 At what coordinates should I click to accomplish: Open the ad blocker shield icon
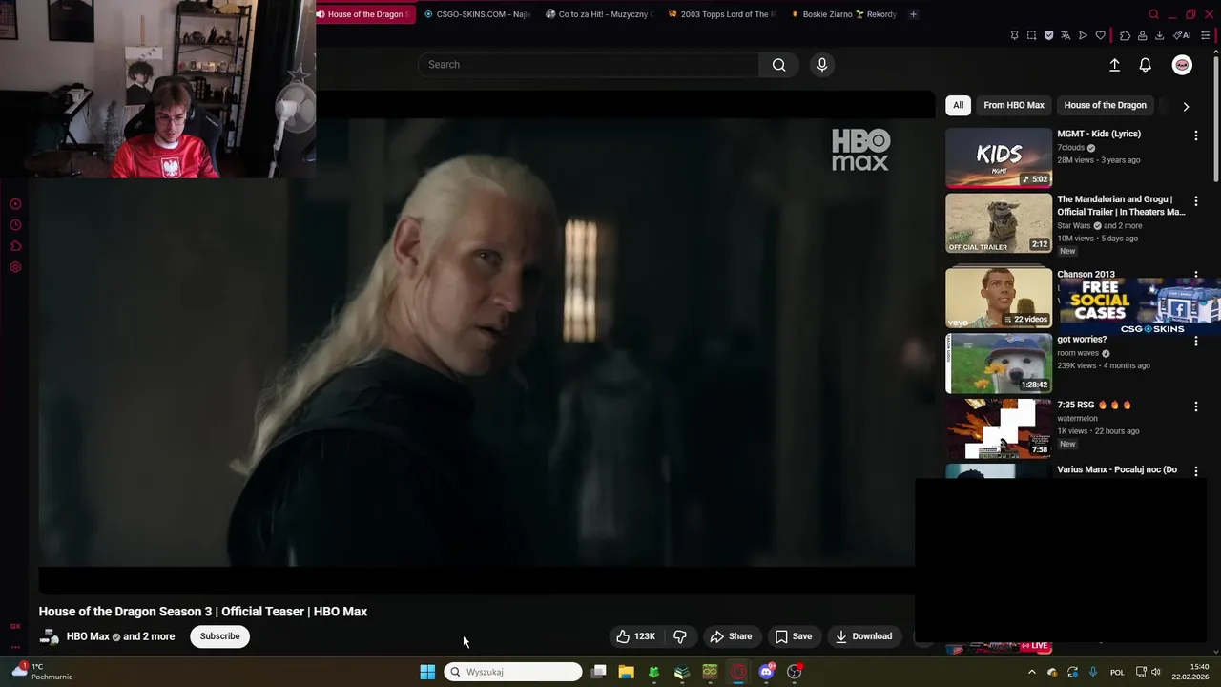1048,35
